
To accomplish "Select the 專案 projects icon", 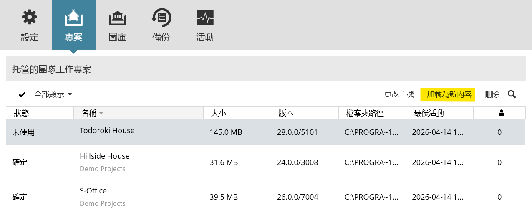I will [x=73, y=18].
